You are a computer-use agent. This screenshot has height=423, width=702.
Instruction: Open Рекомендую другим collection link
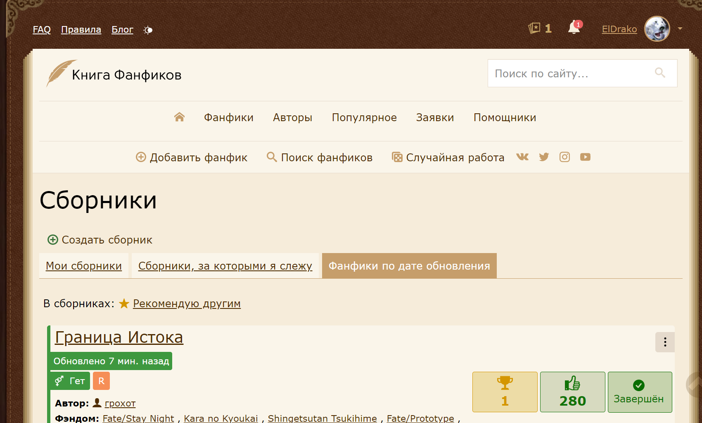[x=187, y=304]
